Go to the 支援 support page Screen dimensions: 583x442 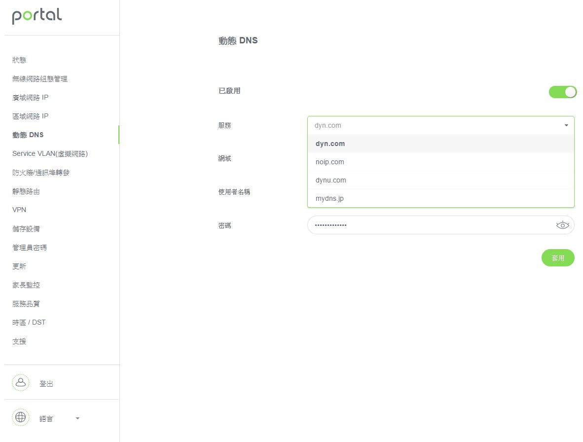click(19, 341)
